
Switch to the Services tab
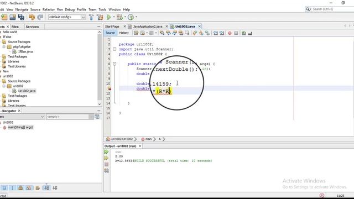coord(32,27)
